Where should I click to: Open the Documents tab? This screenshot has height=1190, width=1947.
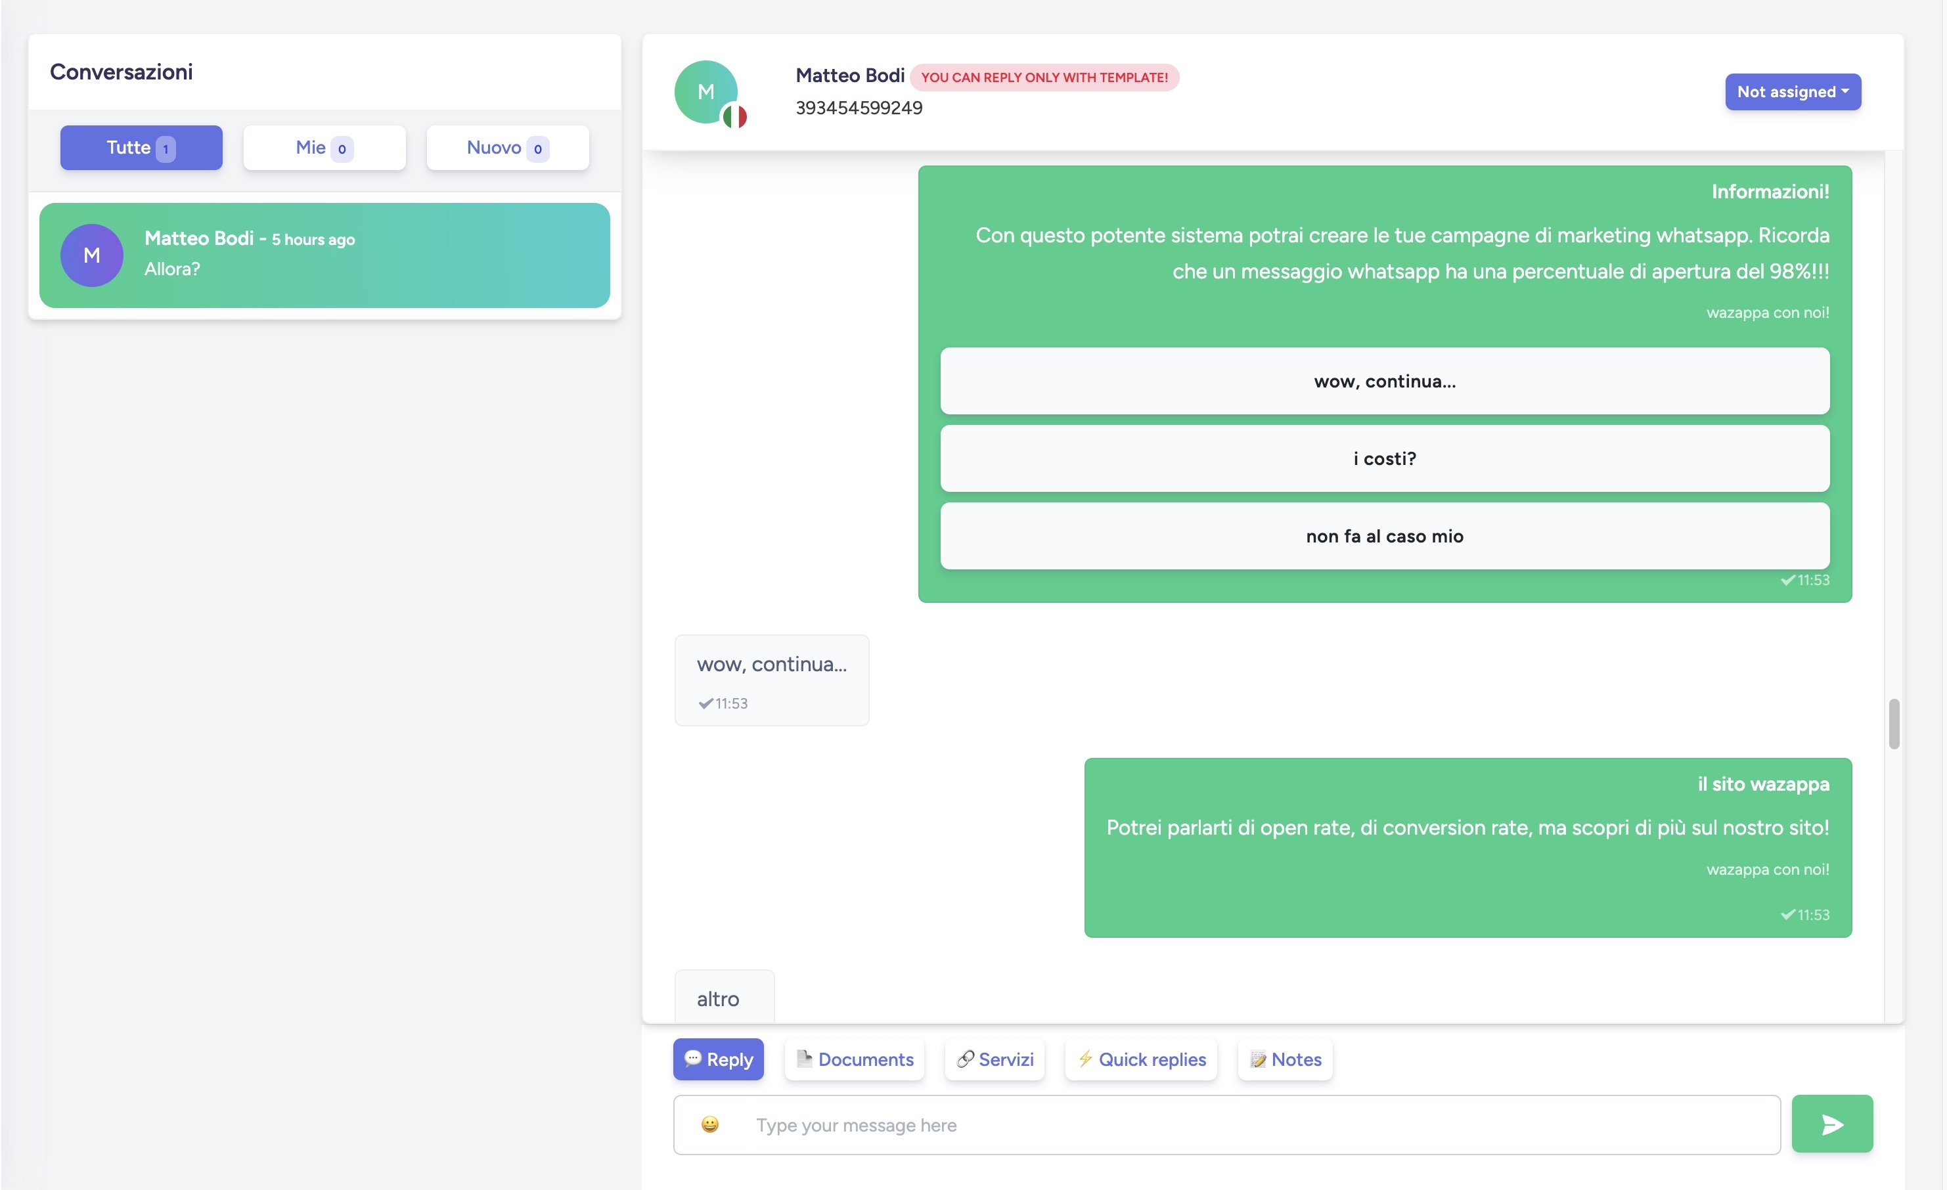point(854,1059)
